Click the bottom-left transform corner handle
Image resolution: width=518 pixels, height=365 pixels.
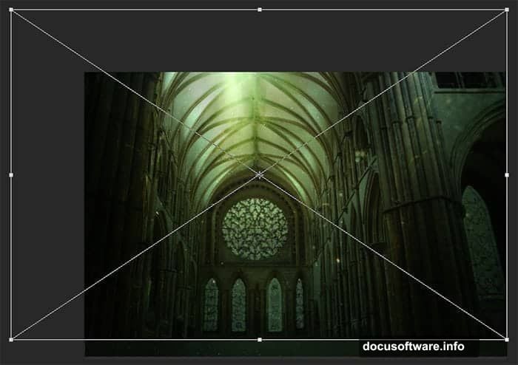(x=11, y=340)
